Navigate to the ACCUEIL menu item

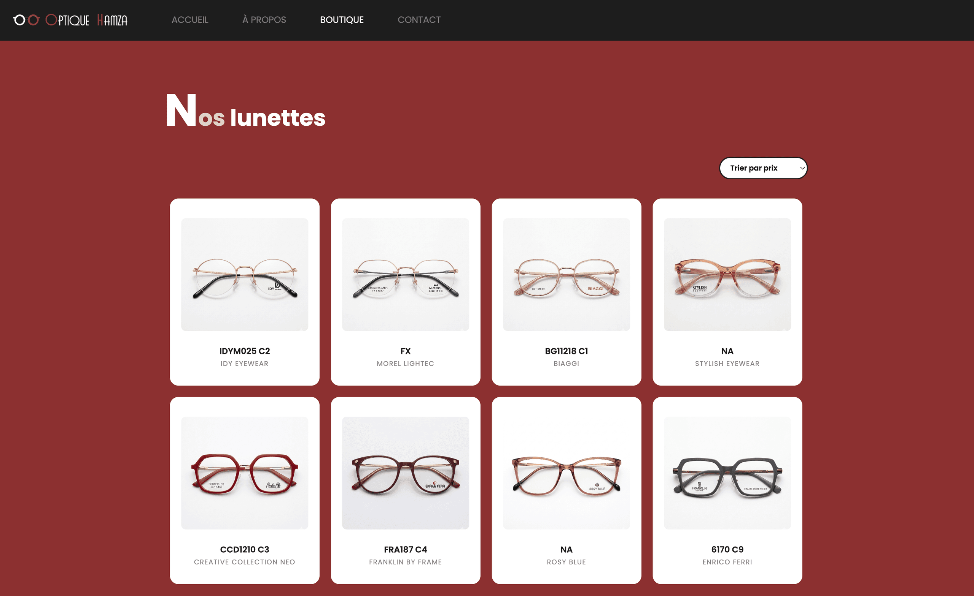(x=190, y=20)
